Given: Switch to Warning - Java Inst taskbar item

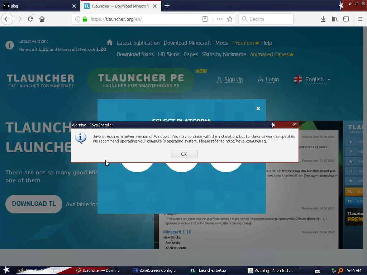Looking at the screenshot, I should coord(272,271).
